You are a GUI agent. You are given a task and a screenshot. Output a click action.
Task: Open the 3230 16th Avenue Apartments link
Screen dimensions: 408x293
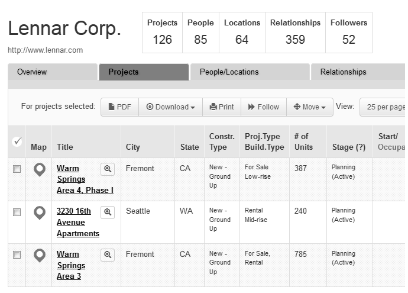click(x=78, y=222)
